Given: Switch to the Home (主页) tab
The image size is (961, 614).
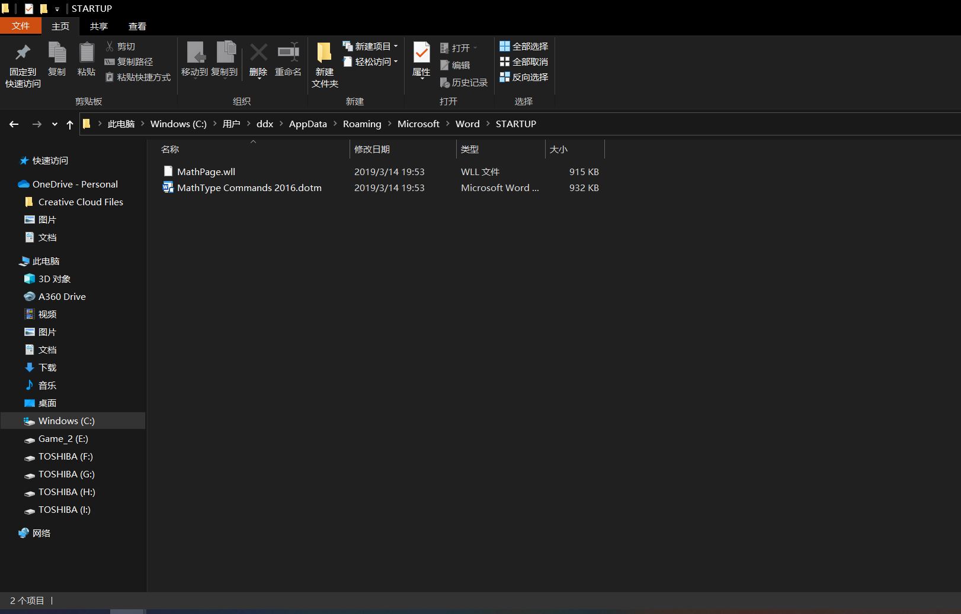Looking at the screenshot, I should click(x=60, y=26).
